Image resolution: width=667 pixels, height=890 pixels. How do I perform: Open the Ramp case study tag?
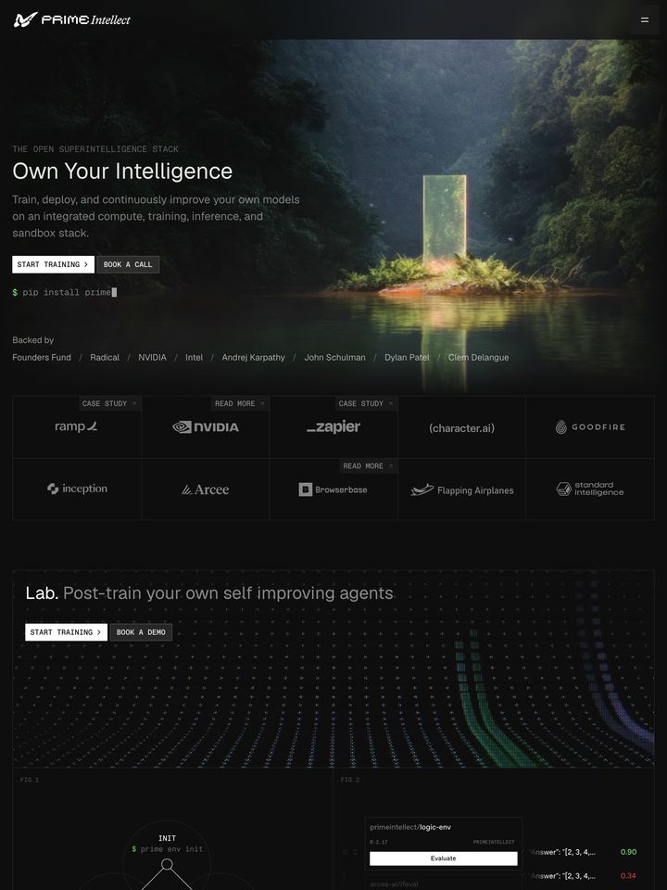point(109,403)
